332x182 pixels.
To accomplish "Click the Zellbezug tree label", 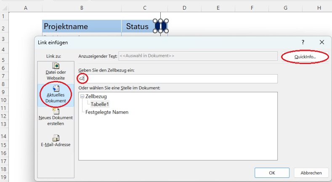I will [96, 96].
